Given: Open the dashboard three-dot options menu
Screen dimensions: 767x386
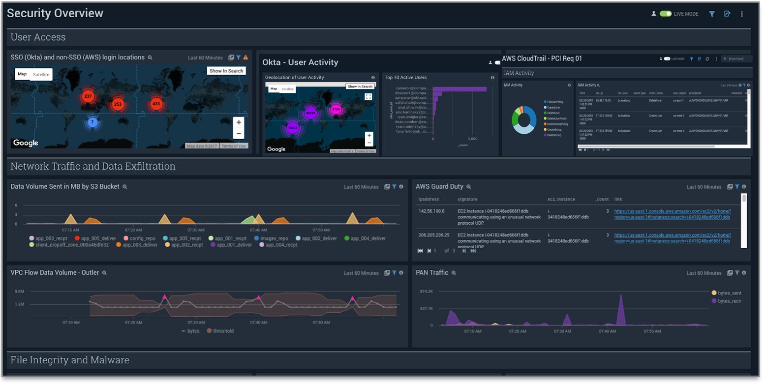Looking at the screenshot, I should [x=742, y=14].
